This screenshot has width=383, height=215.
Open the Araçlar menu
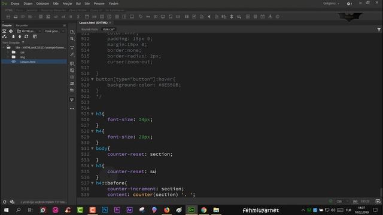coord(68,4)
